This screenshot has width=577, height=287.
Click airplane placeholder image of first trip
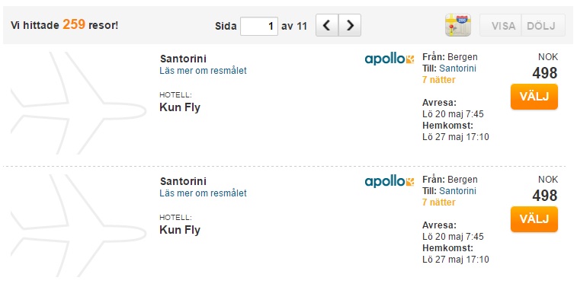(79, 103)
